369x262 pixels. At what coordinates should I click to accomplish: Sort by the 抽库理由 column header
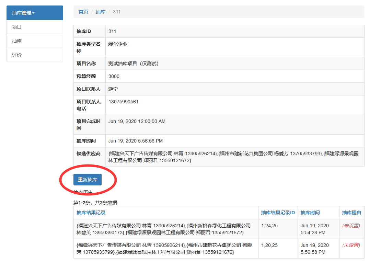click(x=351, y=213)
